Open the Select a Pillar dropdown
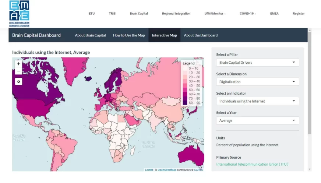The image size is (321, 183). tap(257, 63)
